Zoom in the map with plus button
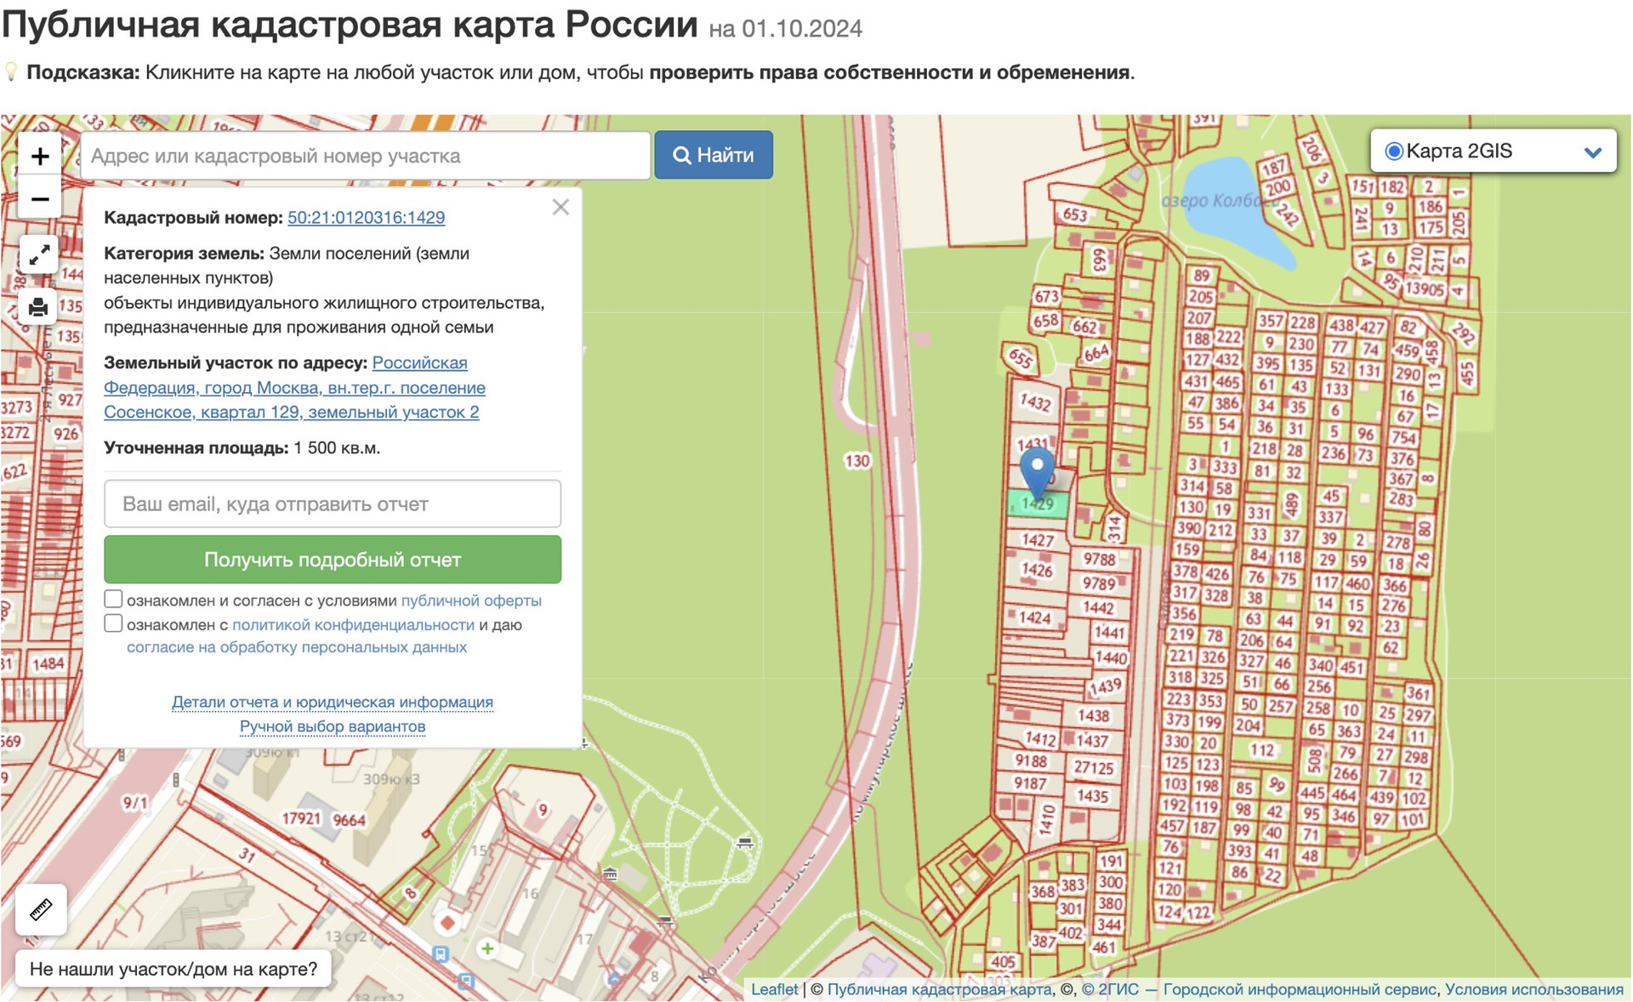Screen dimensions: 1633x1002 [39, 157]
